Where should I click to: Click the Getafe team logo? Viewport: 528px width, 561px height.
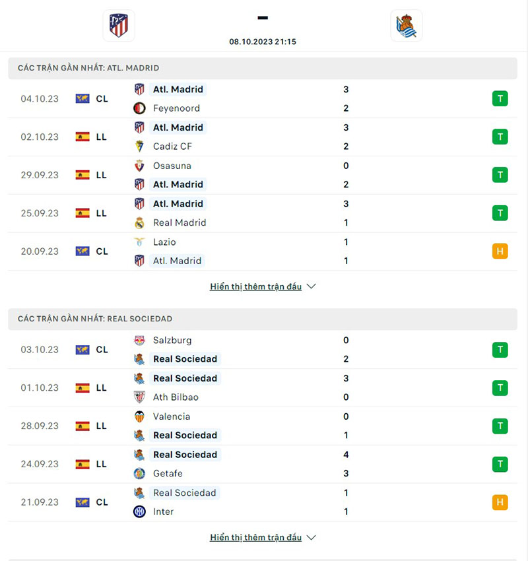tap(139, 473)
